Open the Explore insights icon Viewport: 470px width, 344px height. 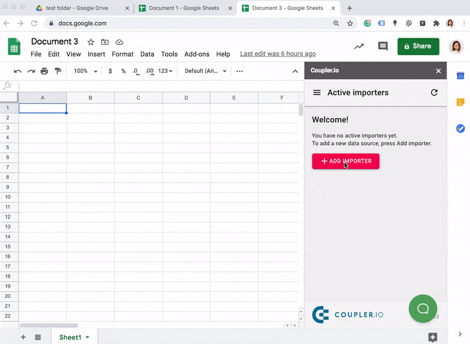tap(359, 46)
